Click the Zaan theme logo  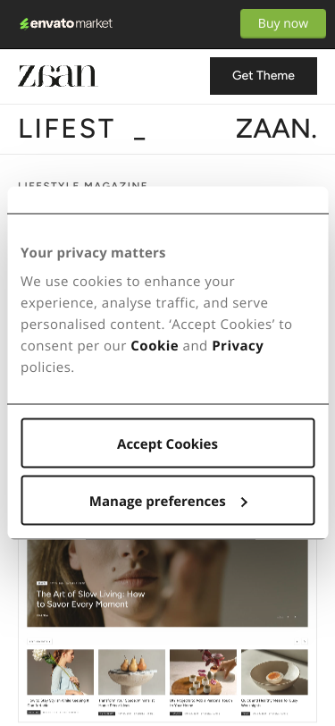58,76
